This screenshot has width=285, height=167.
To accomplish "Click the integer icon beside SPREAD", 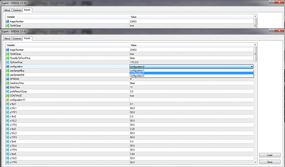I will [x=7, y=79].
